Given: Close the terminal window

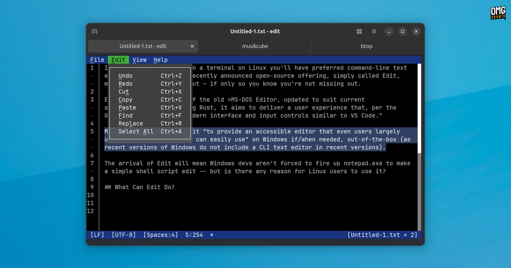Looking at the screenshot, I should tap(416, 32).
